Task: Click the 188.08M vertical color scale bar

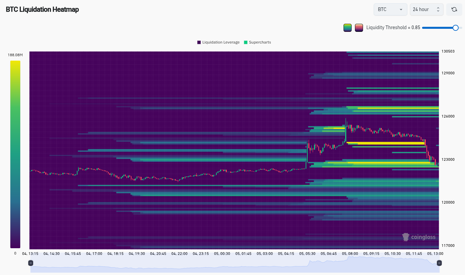Action: coord(15,152)
